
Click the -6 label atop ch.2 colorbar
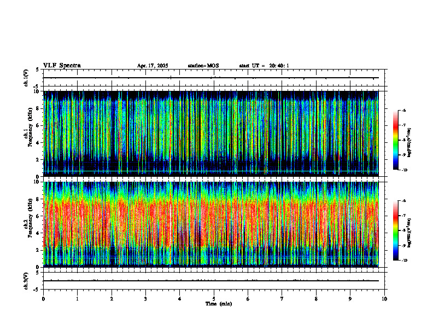coord(403,201)
